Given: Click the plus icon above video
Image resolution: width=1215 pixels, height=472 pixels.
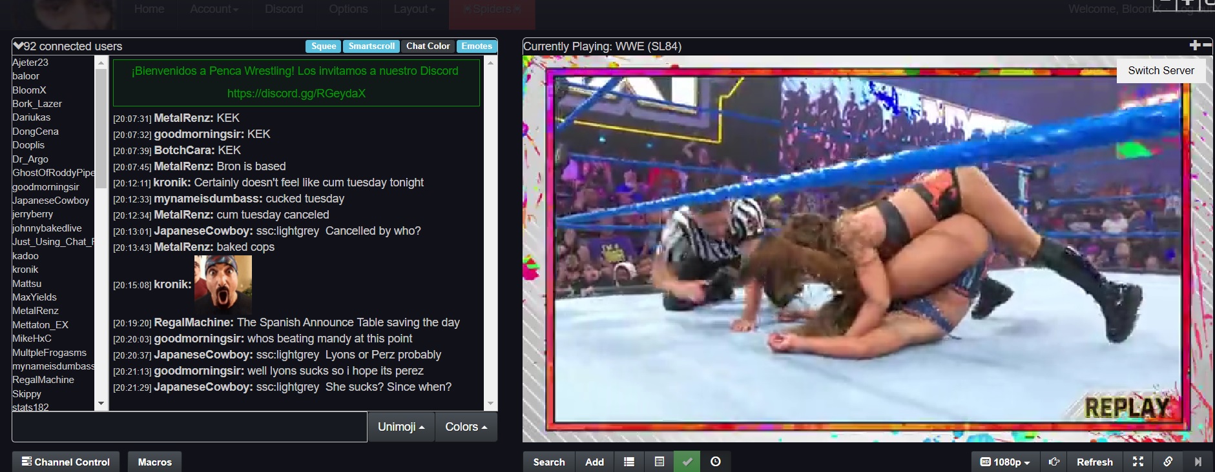Looking at the screenshot, I should [1194, 45].
